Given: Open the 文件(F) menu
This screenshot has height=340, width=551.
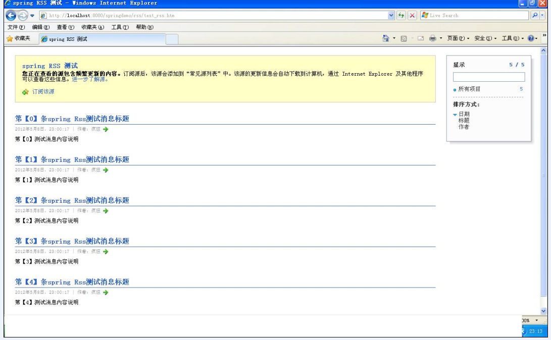Looking at the screenshot, I should pos(16,27).
